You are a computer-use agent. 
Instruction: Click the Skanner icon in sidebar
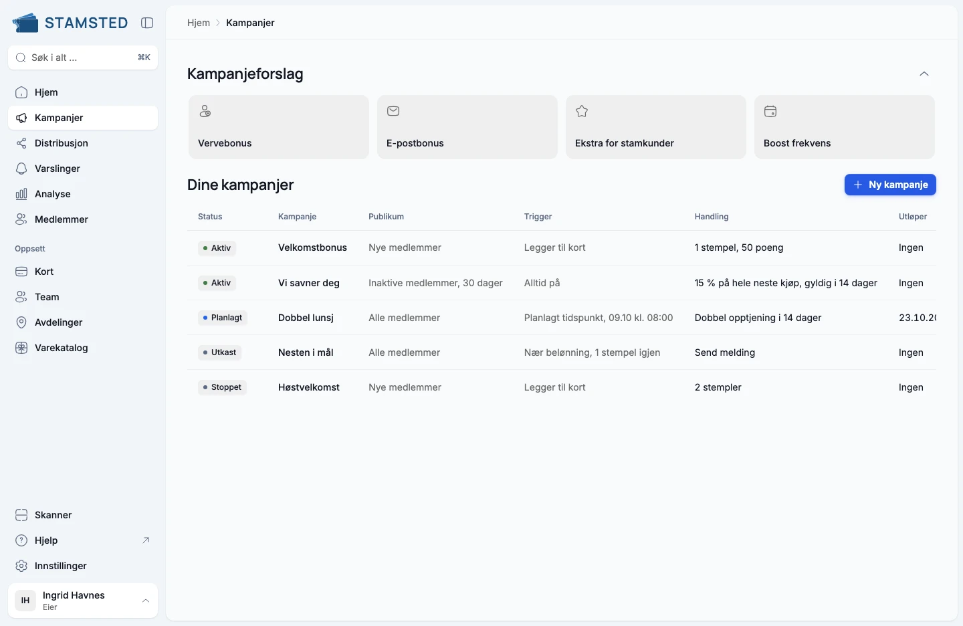tap(21, 515)
